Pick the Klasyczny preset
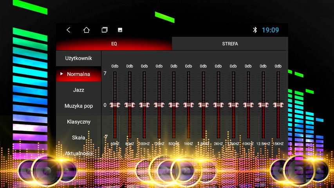 [78, 122]
